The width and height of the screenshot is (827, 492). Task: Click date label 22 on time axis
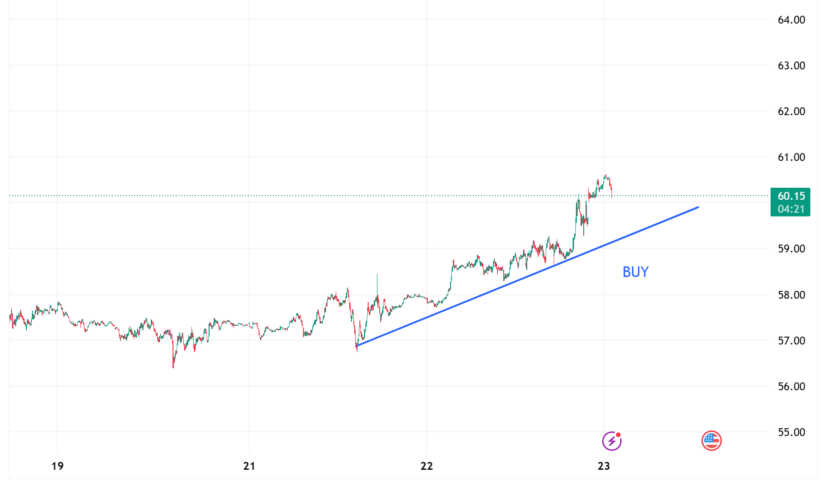(x=426, y=466)
